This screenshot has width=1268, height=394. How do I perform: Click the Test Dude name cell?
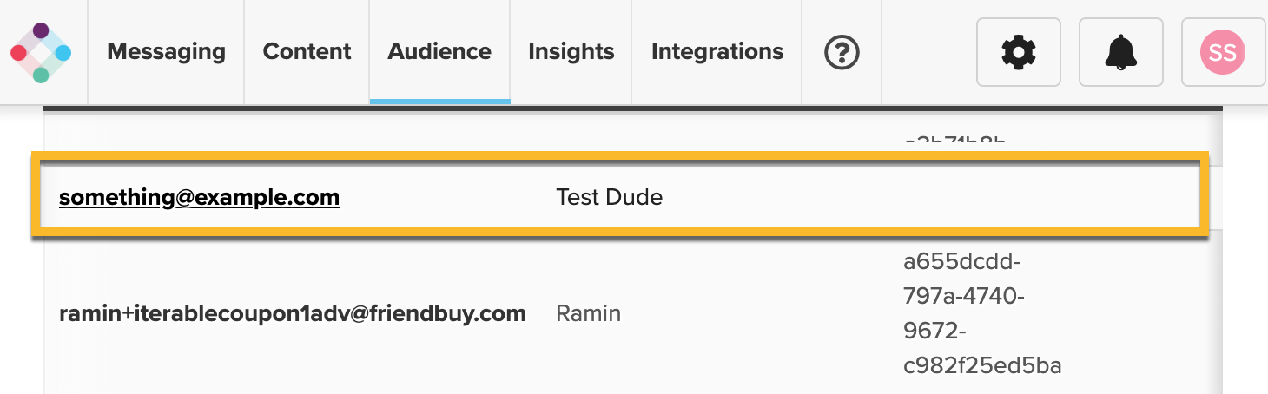[609, 198]
